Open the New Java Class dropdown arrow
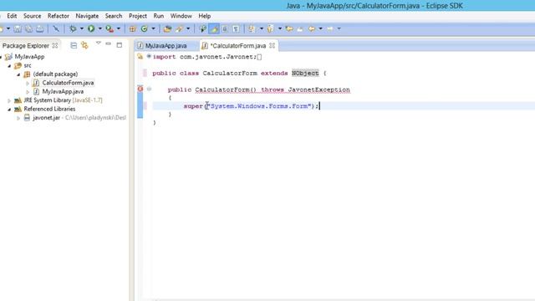The image size is (535, 301). click(x=153, y=29)
